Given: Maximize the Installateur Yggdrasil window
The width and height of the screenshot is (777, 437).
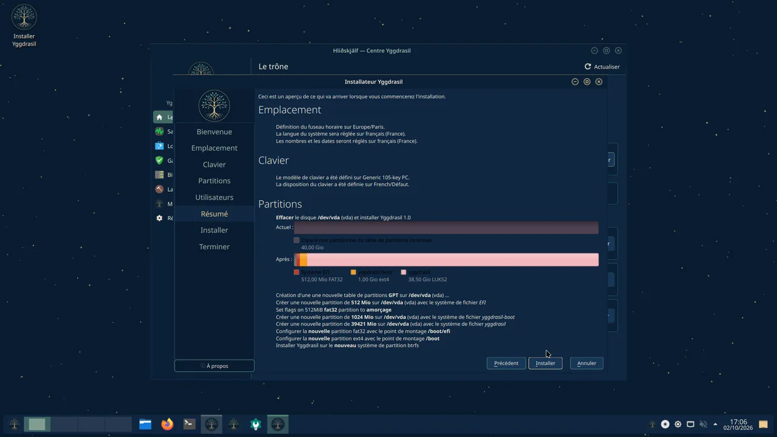Looking at the screenshot, I should coord(587,82).
